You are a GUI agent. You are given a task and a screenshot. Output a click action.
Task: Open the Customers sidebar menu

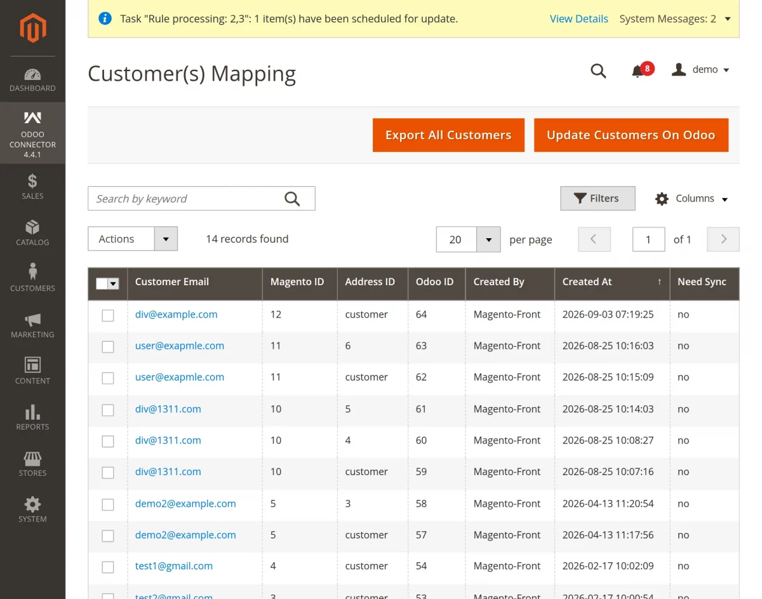tap(32, 279)
